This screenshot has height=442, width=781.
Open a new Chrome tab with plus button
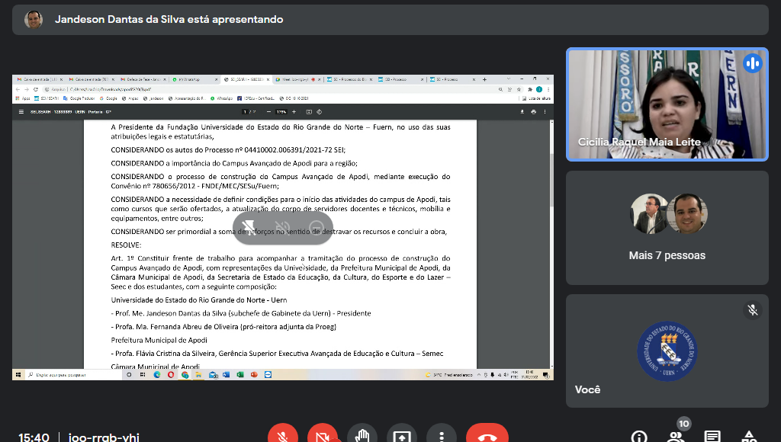(484, 79)
